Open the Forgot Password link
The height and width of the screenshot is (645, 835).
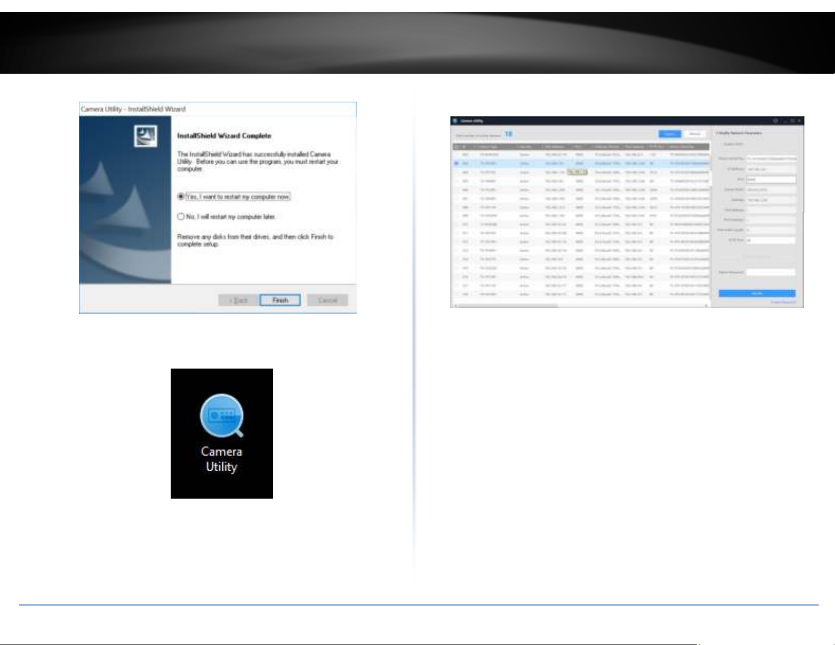pos(783,302)
